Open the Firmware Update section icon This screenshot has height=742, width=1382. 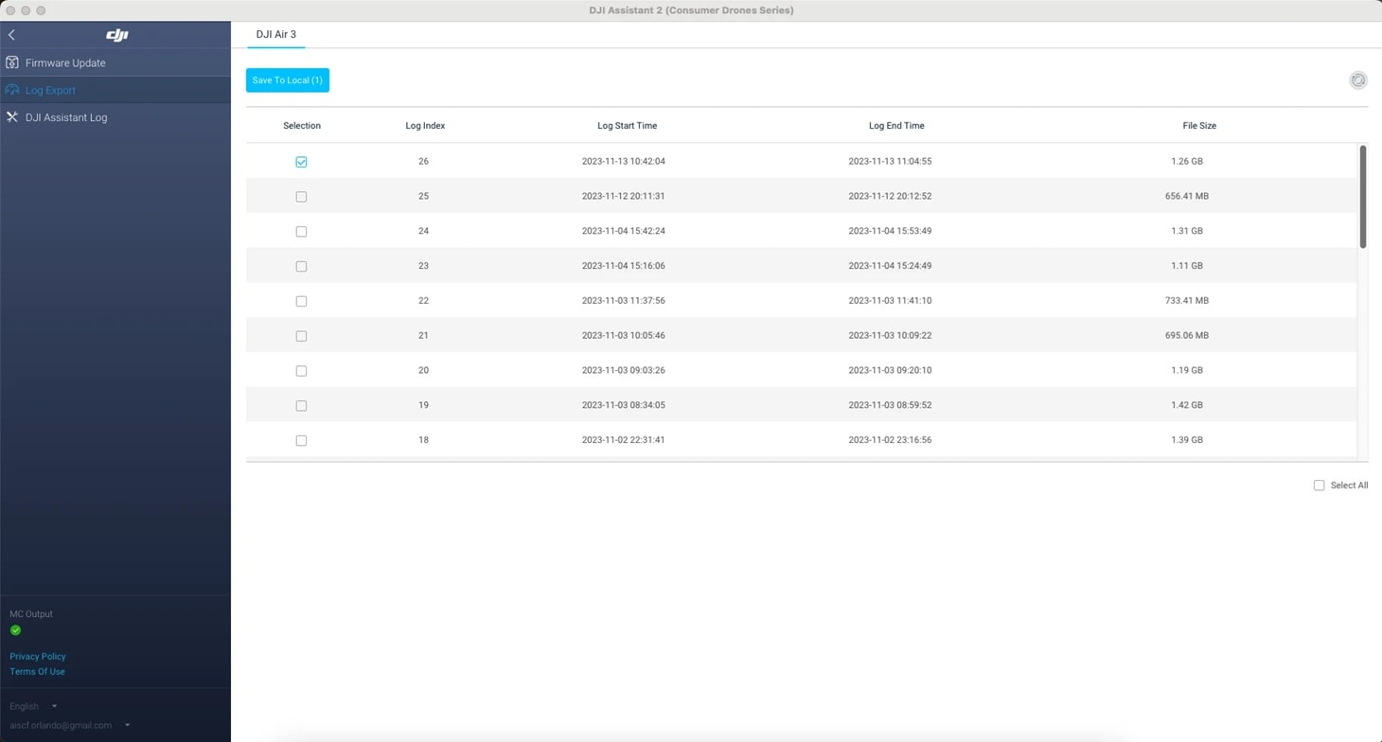click(x=12, y=62)
